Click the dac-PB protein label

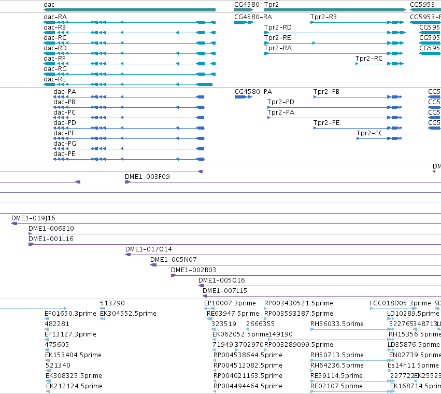point(64,102)
